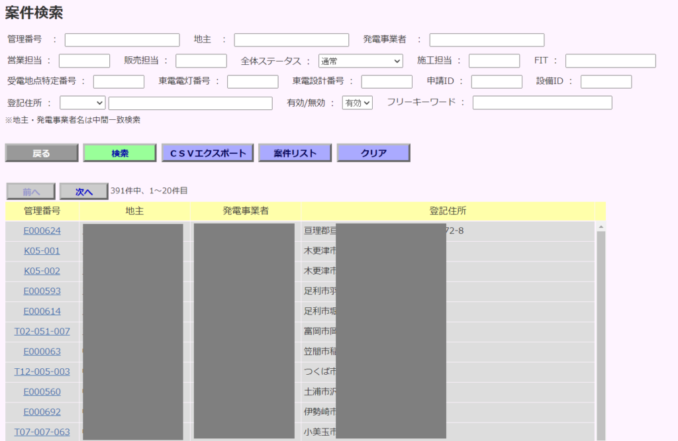Click the scrollbar up arrow in results table
The width and height of the screenshot is (678, 441).
click(x=601, y=226)
